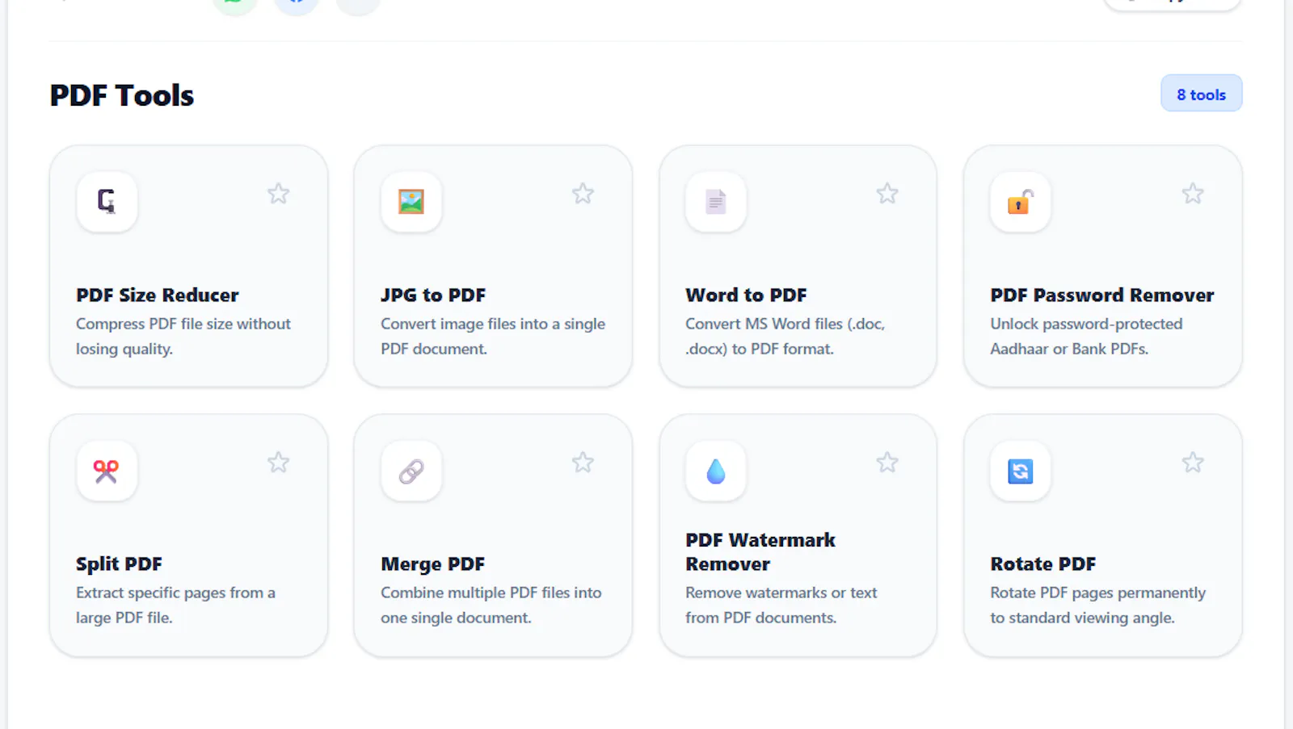This screenshot has width=1293, height=729.
Task: Favorite the PDF Size Reducer tool star
Action: pyautogui.click(x=278, y=194)
